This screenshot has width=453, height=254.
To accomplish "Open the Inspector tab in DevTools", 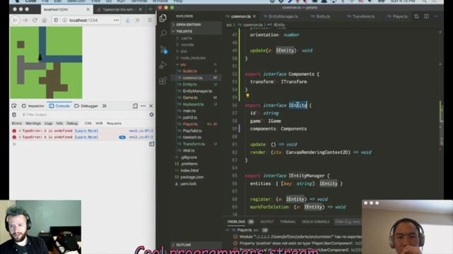I will click(x=33, y=106).
